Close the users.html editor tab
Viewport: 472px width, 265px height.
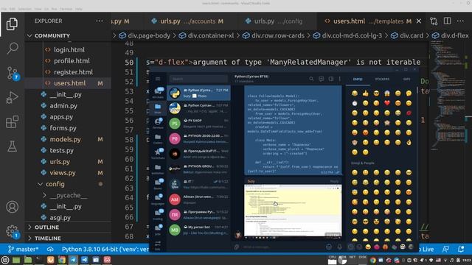[x=419, y=21]
